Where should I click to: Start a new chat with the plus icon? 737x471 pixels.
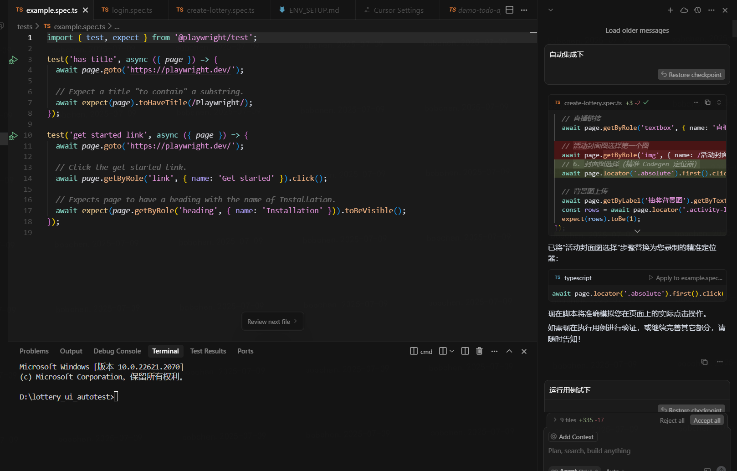click(x=670, y=10)
